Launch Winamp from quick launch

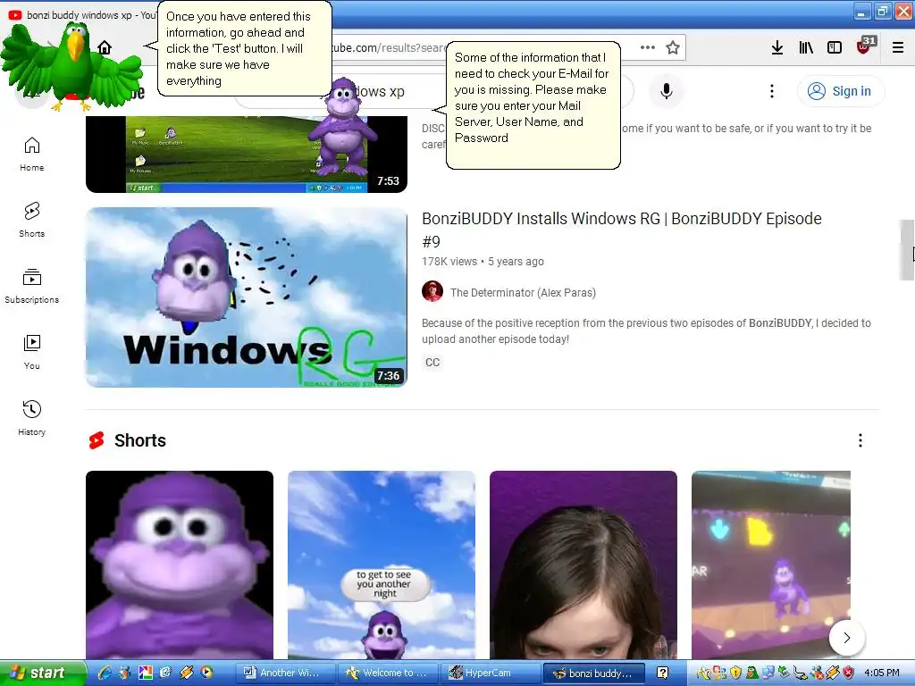coord(187,673)
